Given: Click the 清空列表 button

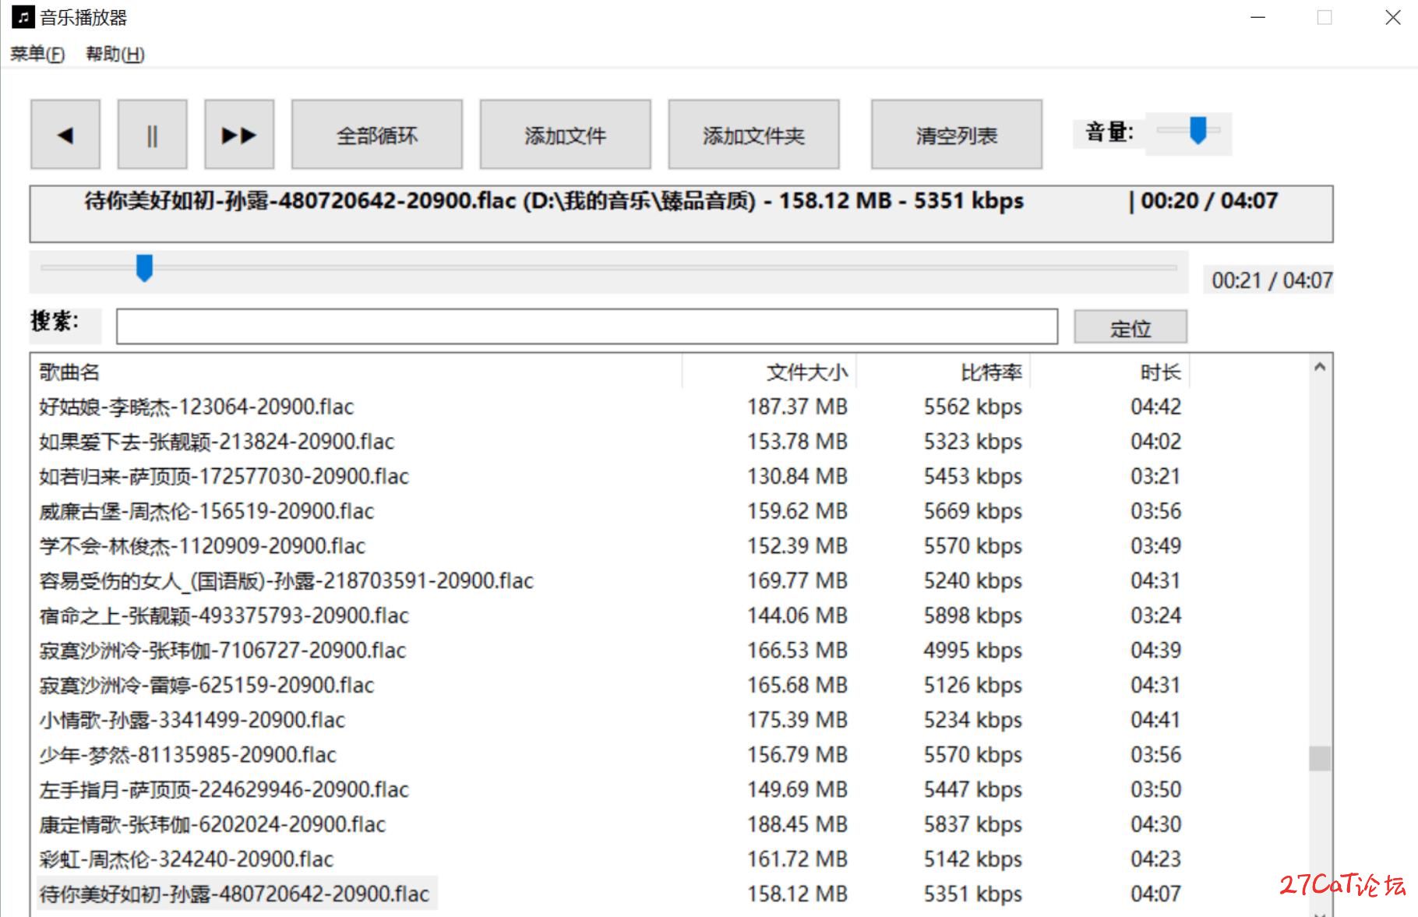Looking at the screenshot, I should click(957, 135).
